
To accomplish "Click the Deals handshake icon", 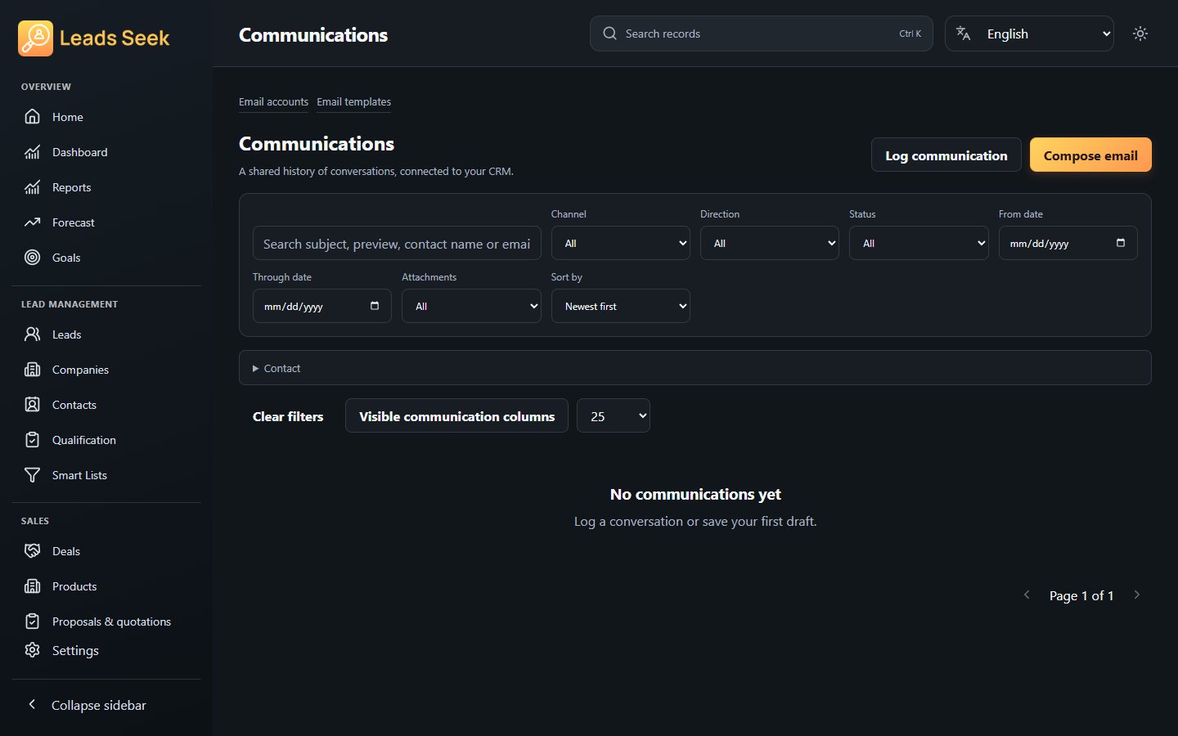I will [32, 551].
